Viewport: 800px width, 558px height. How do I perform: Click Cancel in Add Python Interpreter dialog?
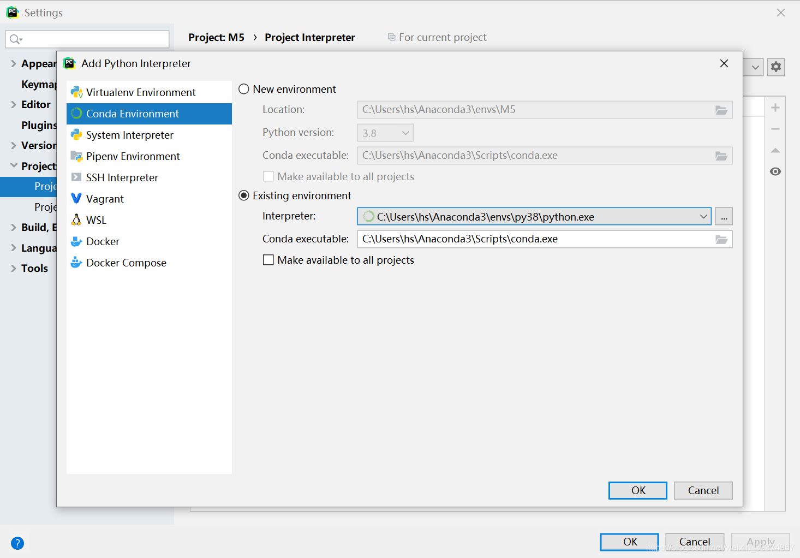pos(703,490)
